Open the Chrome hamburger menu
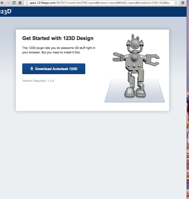 [183, 3]
